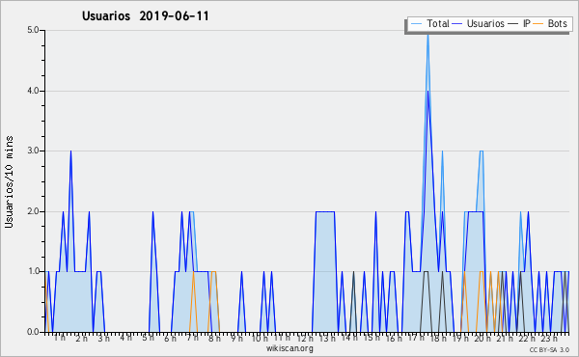Click the '8 h' x-axis label
This screenshot has height=357, width=579.
pos(214,338)
